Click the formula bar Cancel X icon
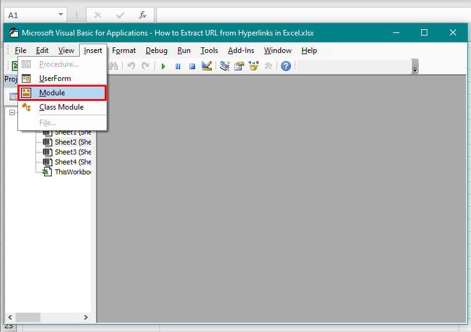The height and width of the screenshot is (332, 471). (x=98, y=15)
